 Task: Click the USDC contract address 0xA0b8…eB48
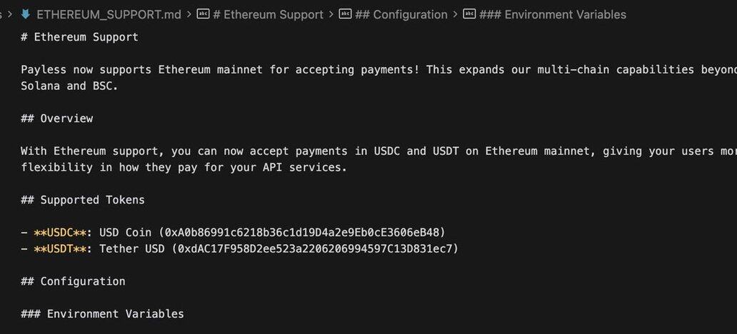coord(302,233)
